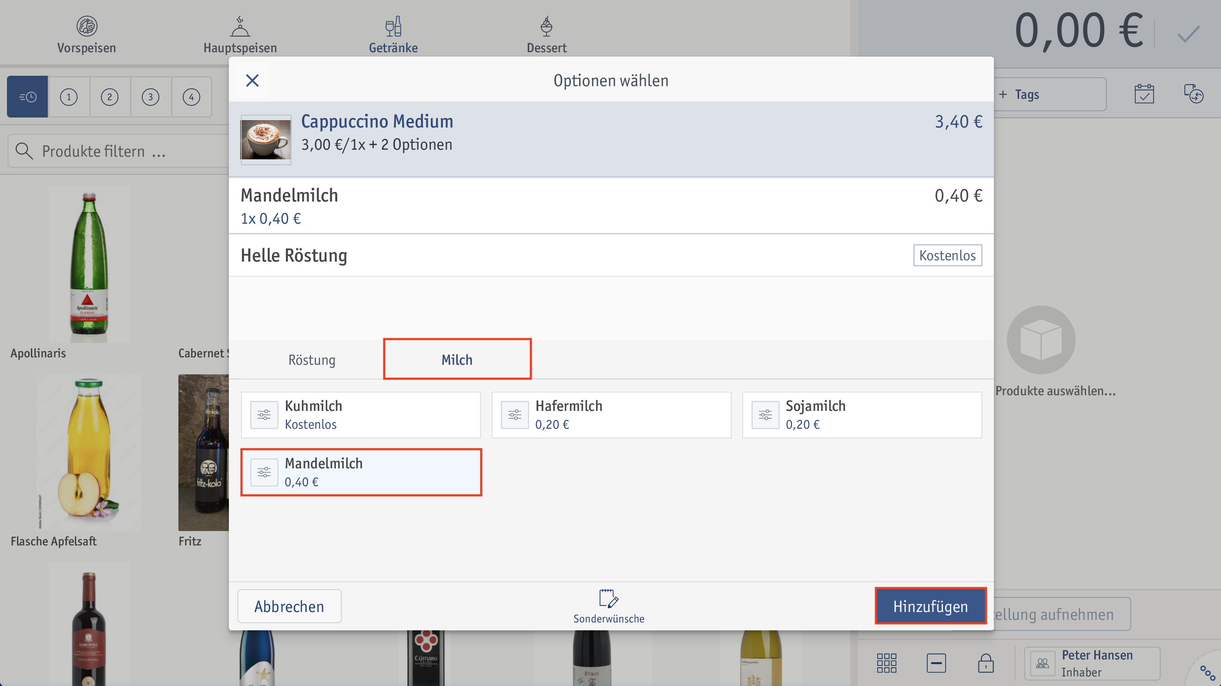
Task: Confirm order with checkmark icon
Action: [x=1188, y=34]
